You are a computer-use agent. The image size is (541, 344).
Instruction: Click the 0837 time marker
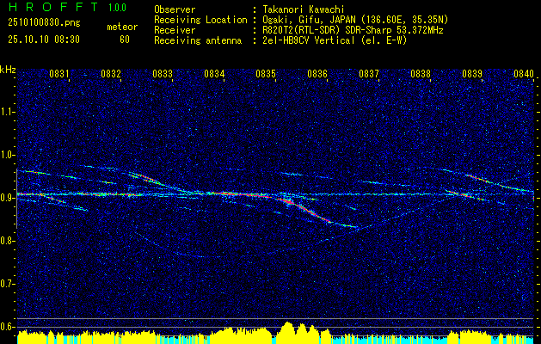[x=369, y=73]
